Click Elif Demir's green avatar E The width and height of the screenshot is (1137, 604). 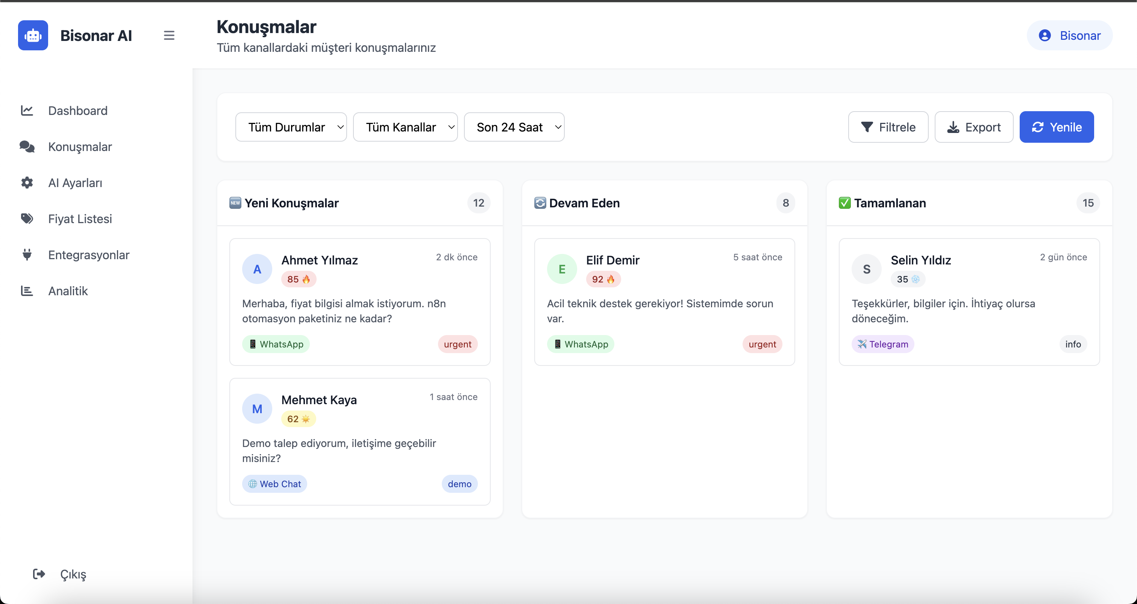click(562, 269)
